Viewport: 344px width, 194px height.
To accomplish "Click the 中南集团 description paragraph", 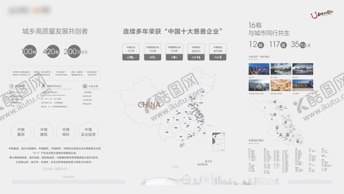I will 54,155.
